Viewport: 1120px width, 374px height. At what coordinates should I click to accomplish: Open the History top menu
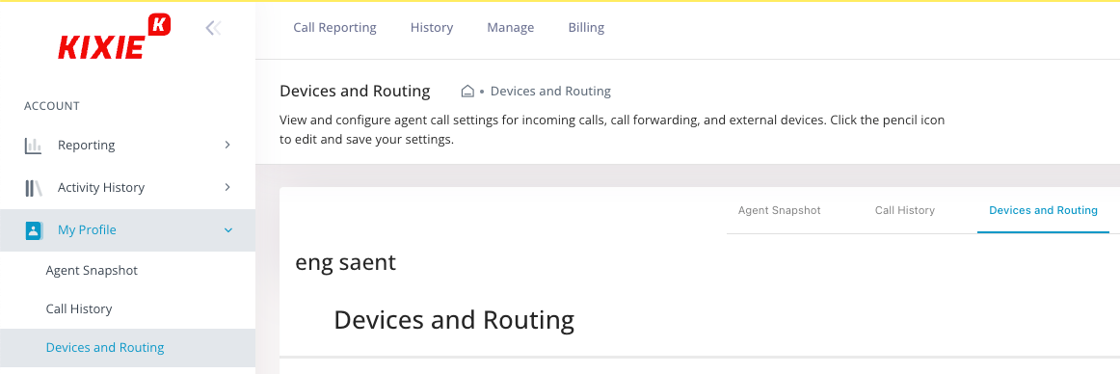[432, 28]
